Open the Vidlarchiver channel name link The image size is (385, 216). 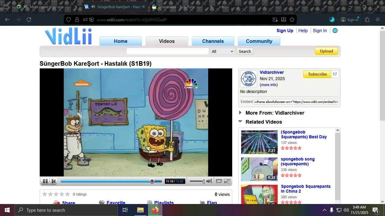click(272, 72)
